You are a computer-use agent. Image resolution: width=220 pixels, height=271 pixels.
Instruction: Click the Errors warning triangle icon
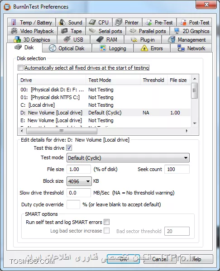click(x=144, y=48)
